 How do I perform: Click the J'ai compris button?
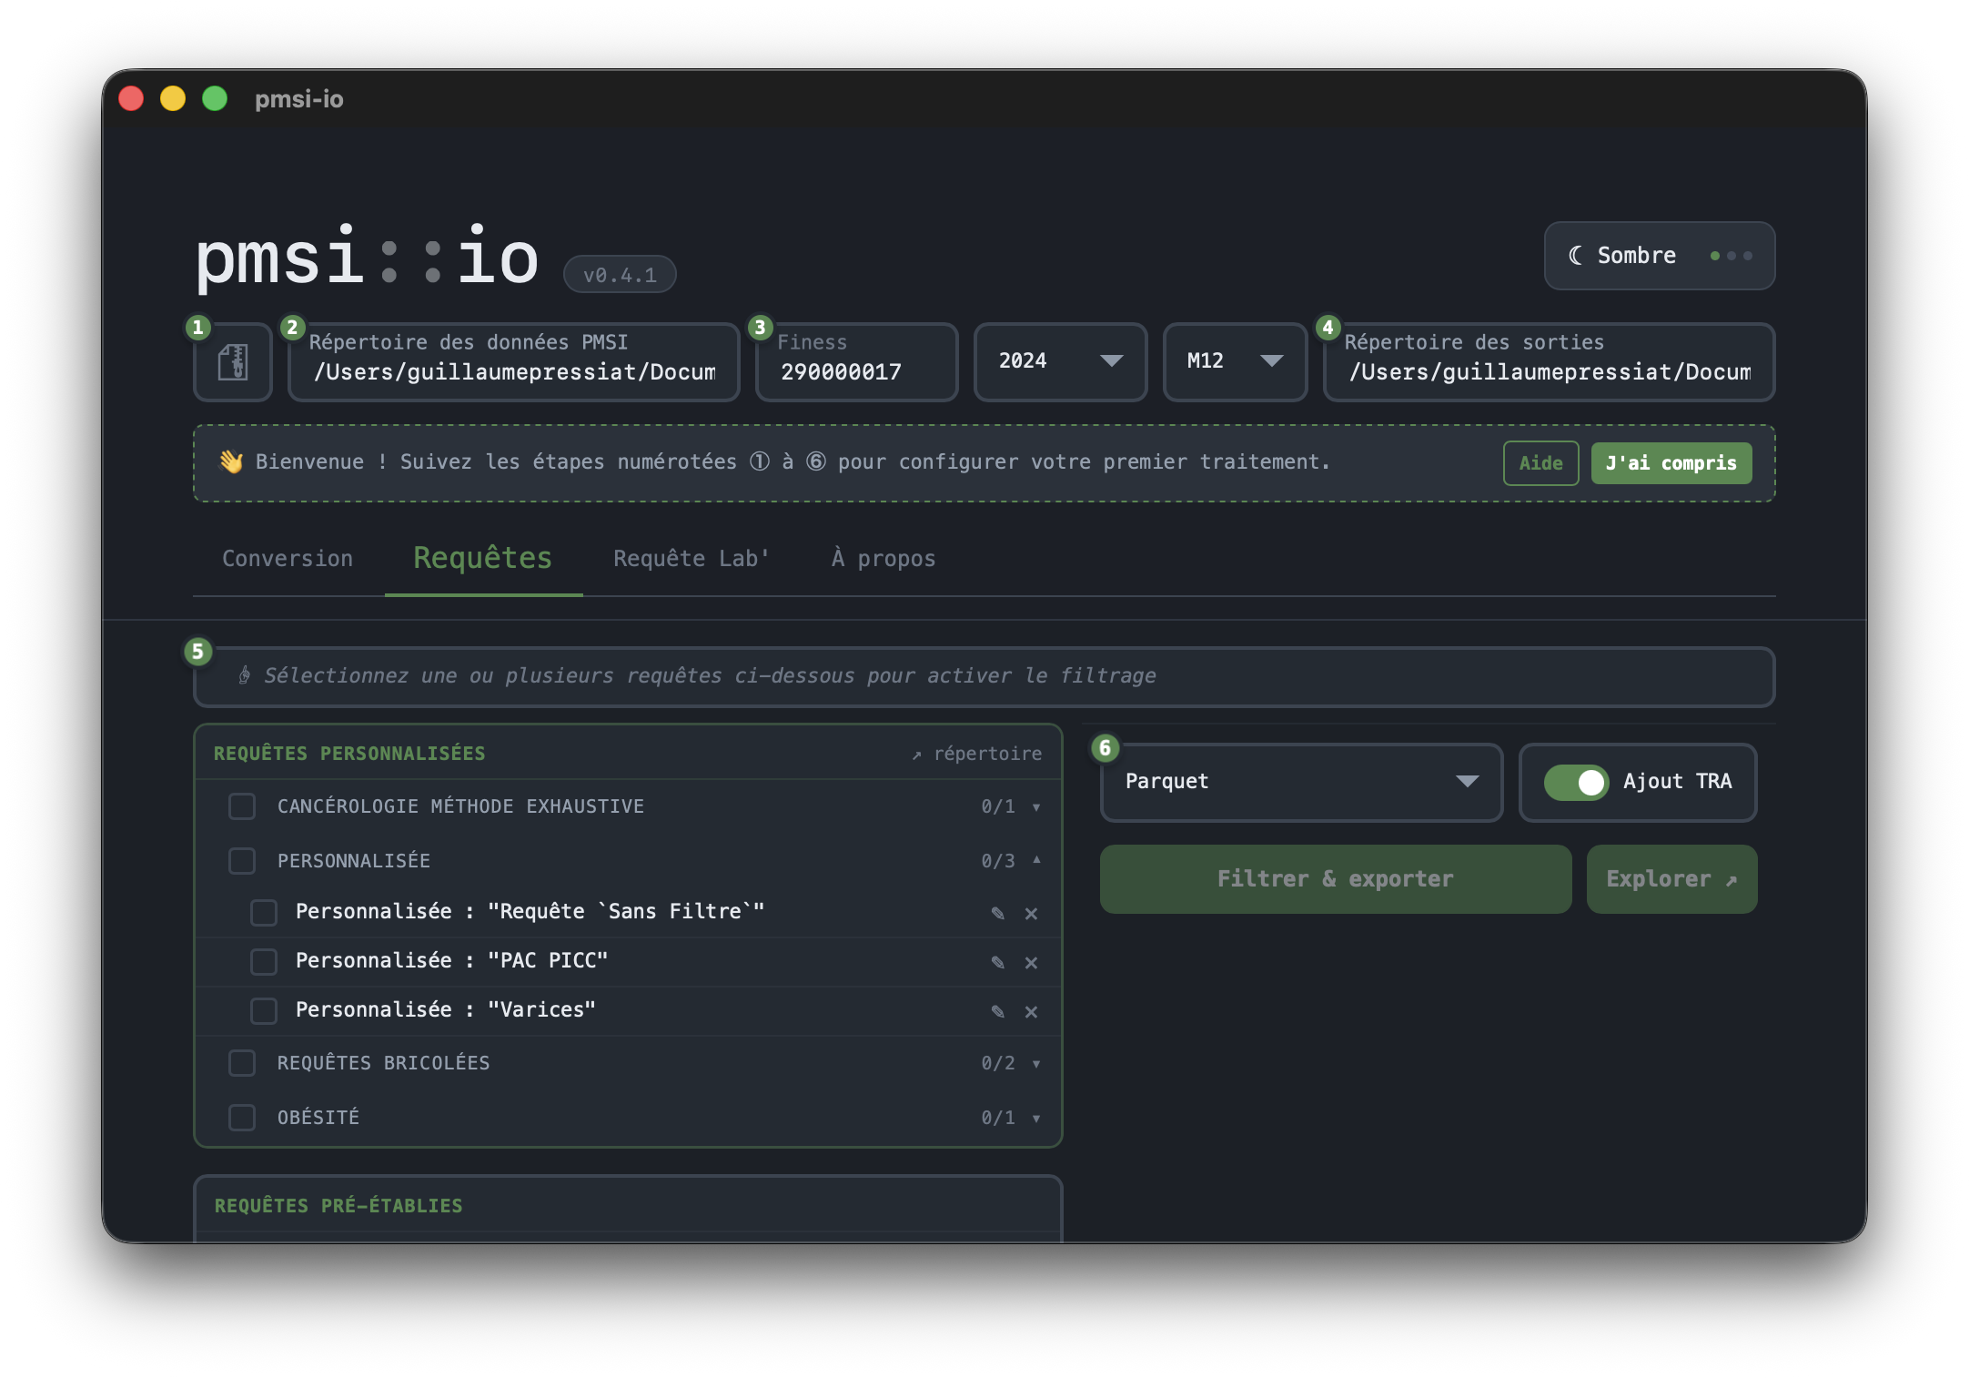click(x=1671, y=463)
